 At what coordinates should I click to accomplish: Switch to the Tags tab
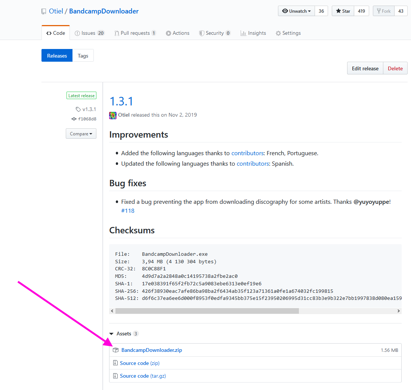pyautogui.click(x=83, y=55)
